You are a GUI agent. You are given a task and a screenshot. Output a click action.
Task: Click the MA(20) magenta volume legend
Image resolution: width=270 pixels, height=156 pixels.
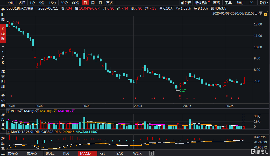click(x=66, y=111)
